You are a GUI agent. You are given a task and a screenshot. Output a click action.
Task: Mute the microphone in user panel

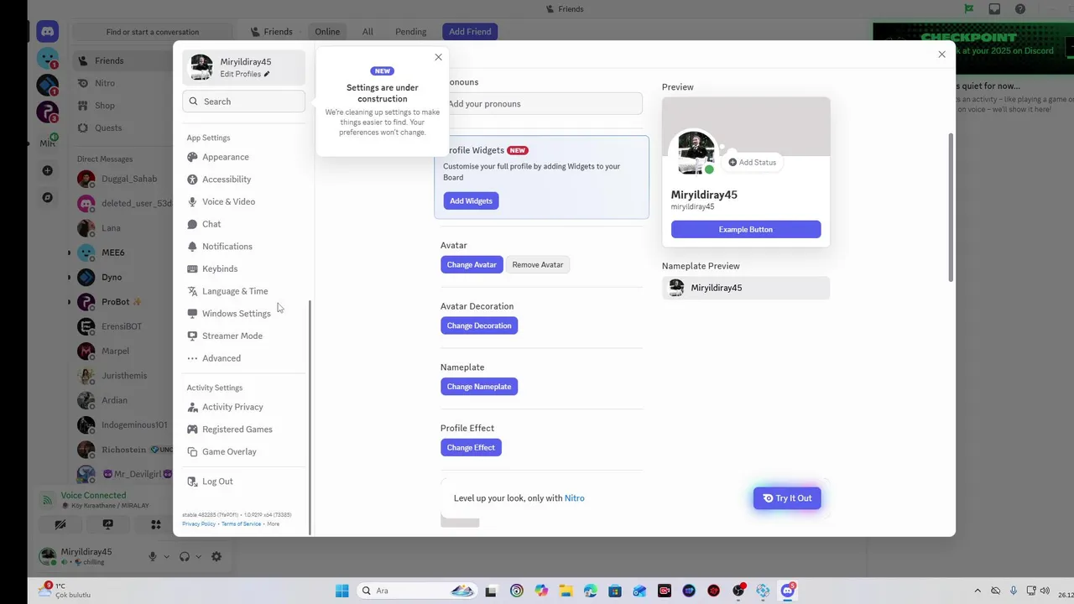[x=153, y=556]
